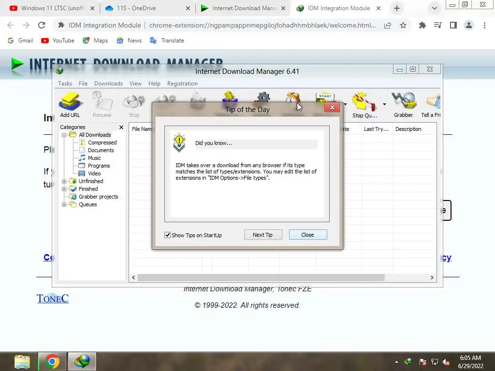Click Close in Tip of the Day
This screenshot has width=495, height=371.
308,235
